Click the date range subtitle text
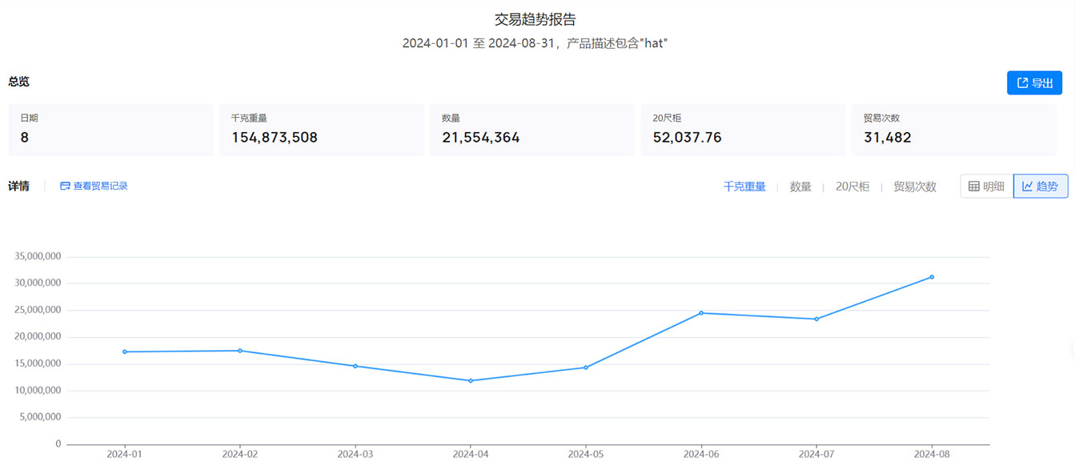The image size is (1075, 470). tap(535, 43)
